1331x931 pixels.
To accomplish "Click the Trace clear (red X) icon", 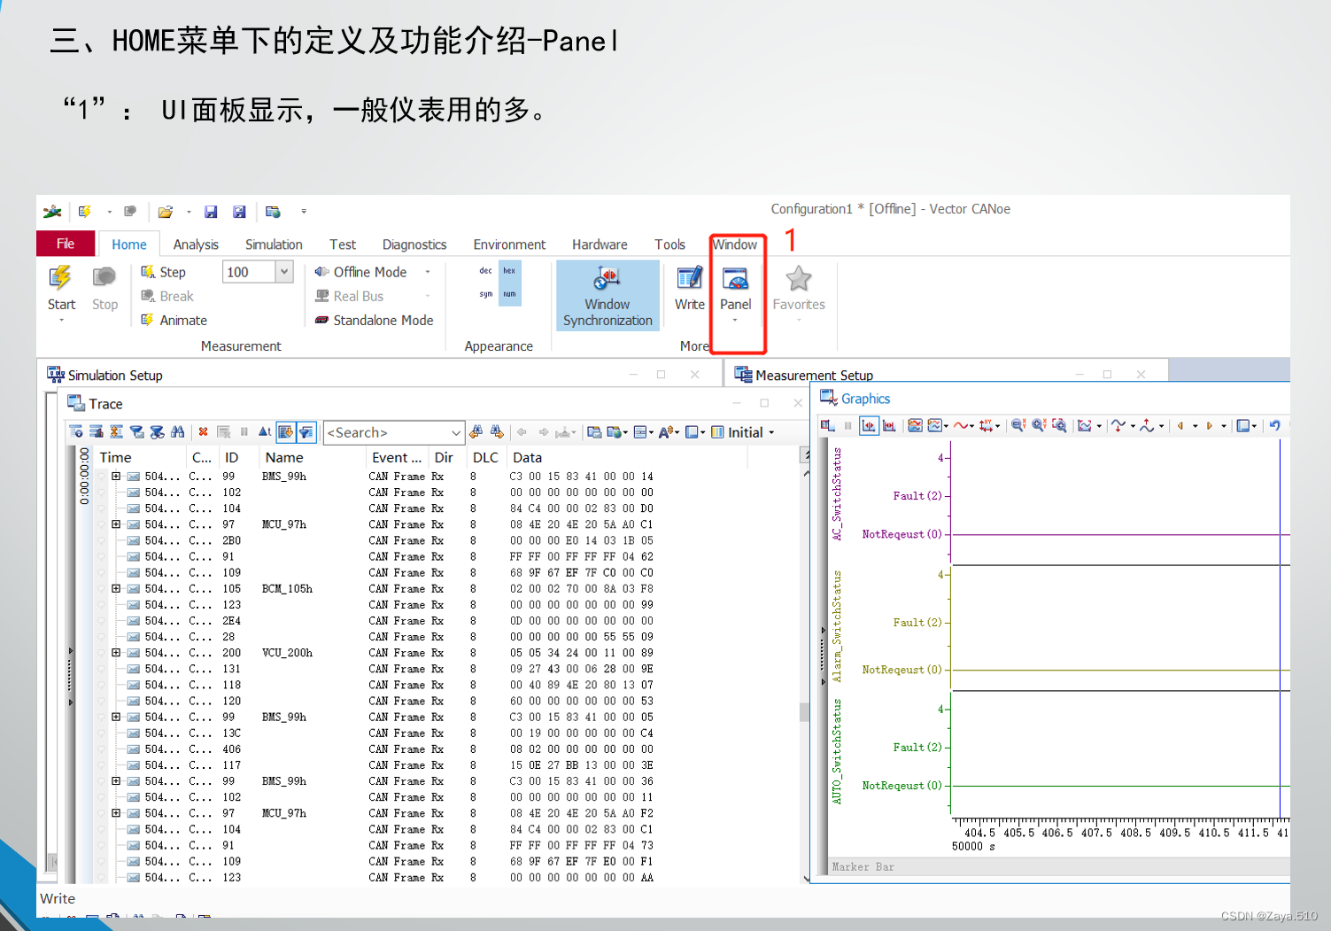I will click(203, 431).
